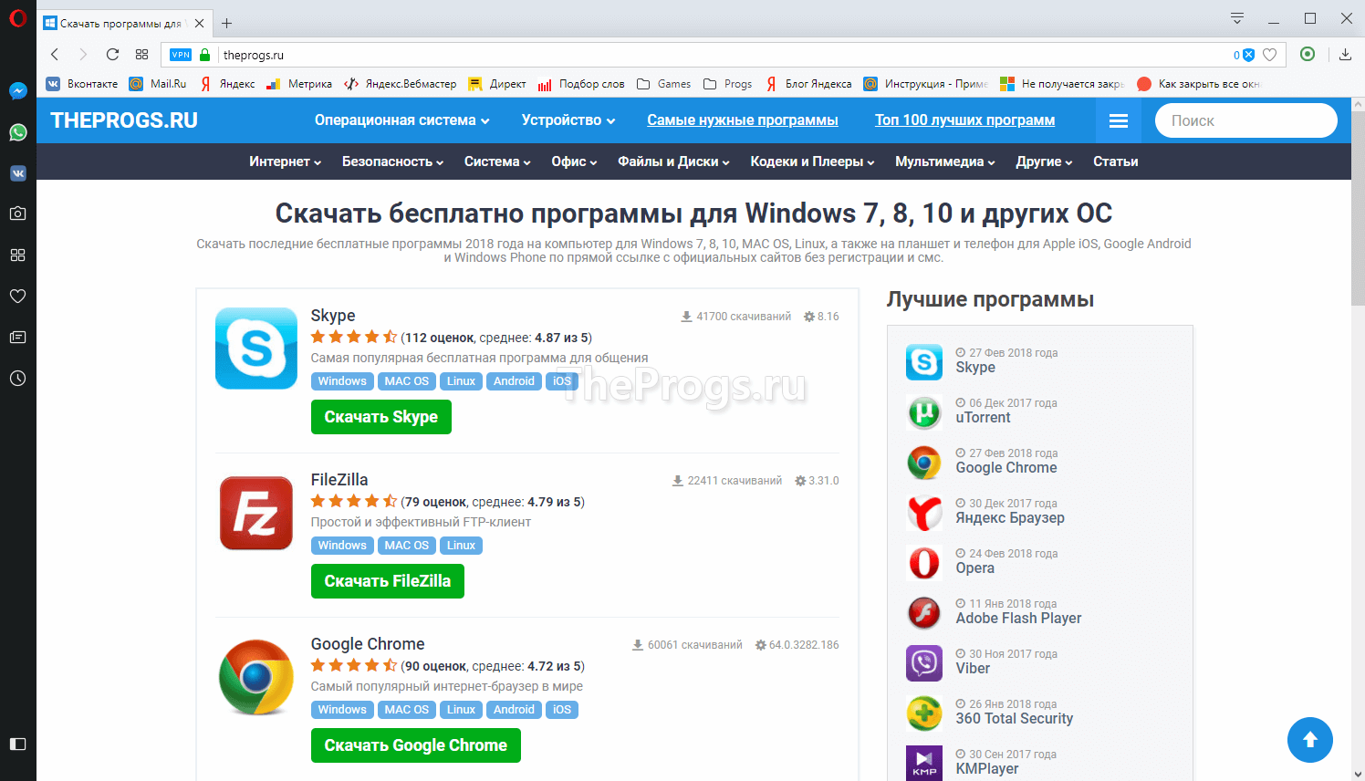Open the Downloads arrow icon

1345,55
